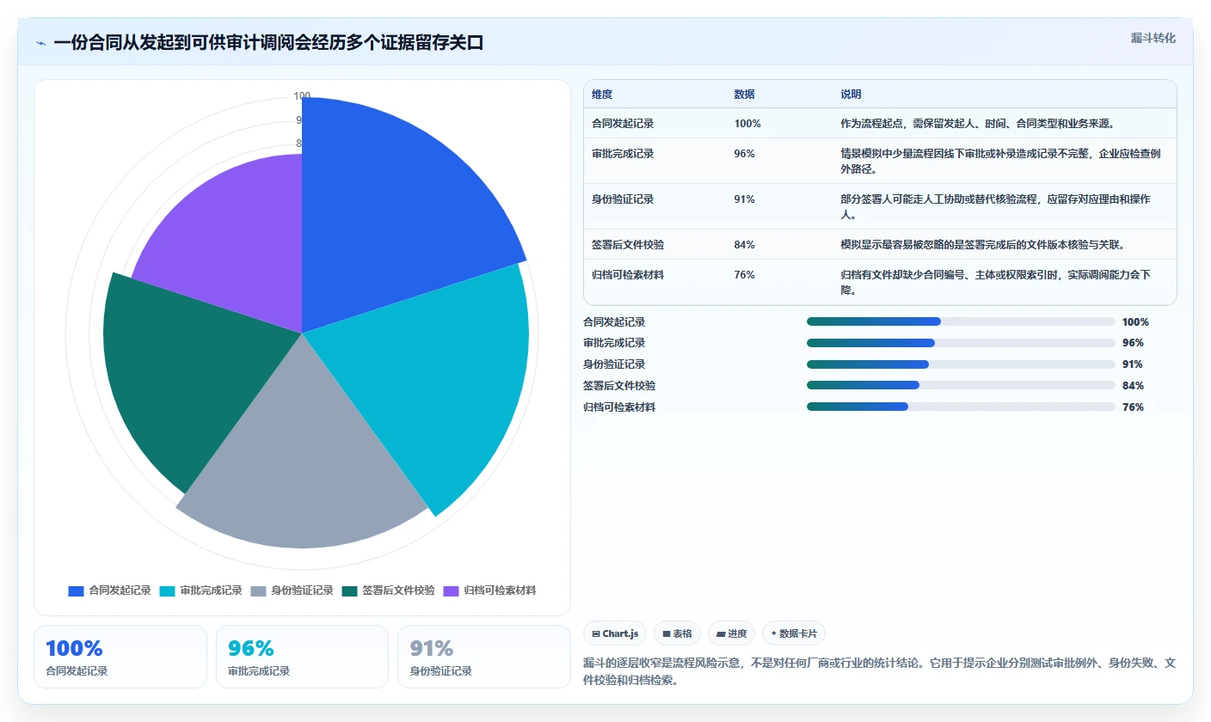Toggle 合同发起记录 legend swatch
Screen dimensions: 1211x722
(76, 590)
